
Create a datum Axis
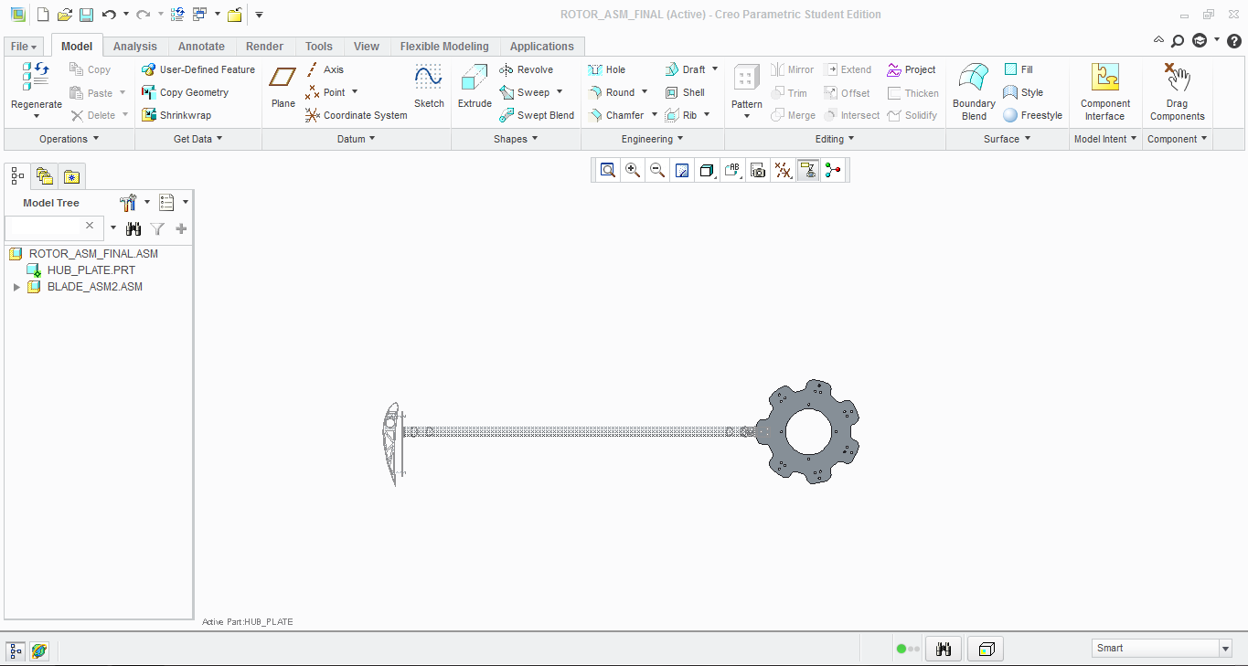325,69
